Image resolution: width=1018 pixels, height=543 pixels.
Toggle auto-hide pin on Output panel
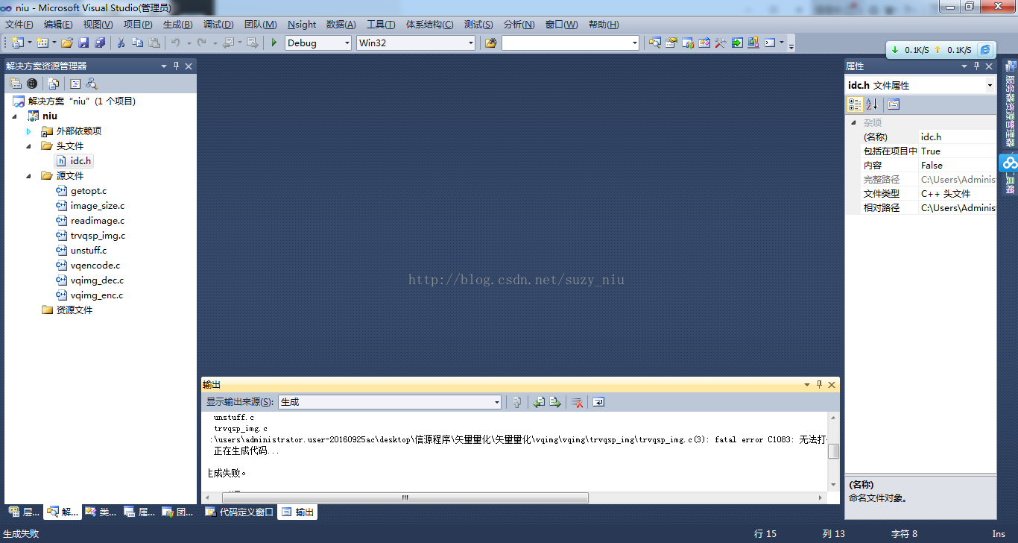click(x=819, y=384)
